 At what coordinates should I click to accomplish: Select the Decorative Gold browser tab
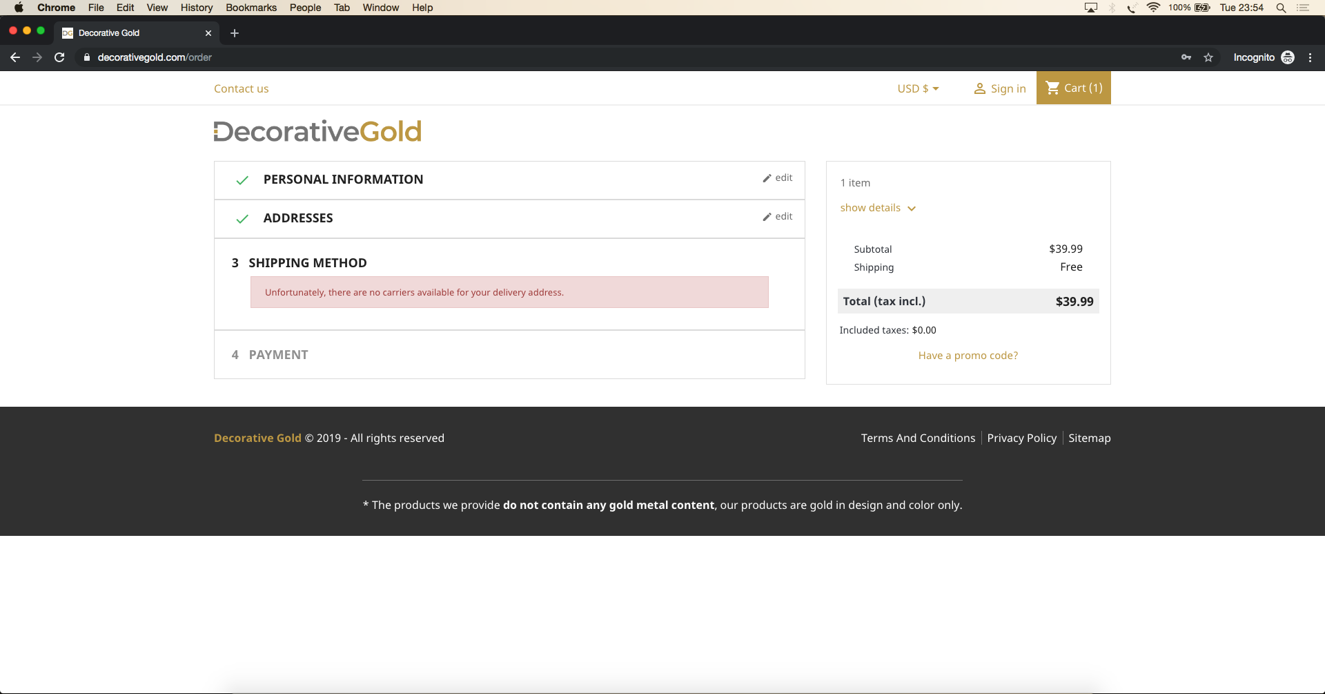pyautogui.click(x=137, y=33)
